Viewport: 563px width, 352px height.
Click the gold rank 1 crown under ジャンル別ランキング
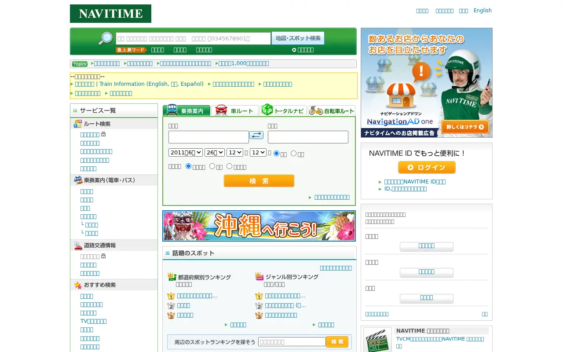[259, 296]
